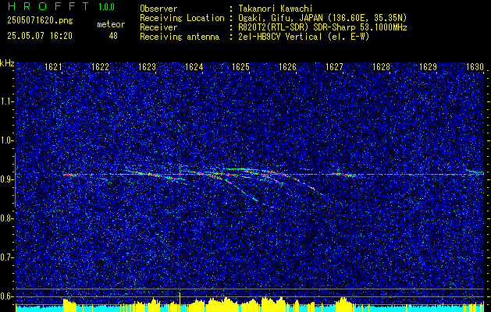Click the 1.1 frequency axis label
Image resolution: width=491 pixels, height=312 pixels.
(7, 101)
